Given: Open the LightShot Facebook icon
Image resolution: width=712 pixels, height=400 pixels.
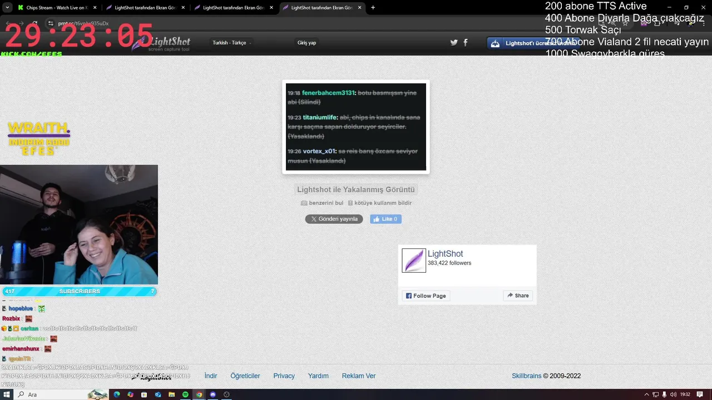Looking at the screenshot, I should click(x=466, y=43).
